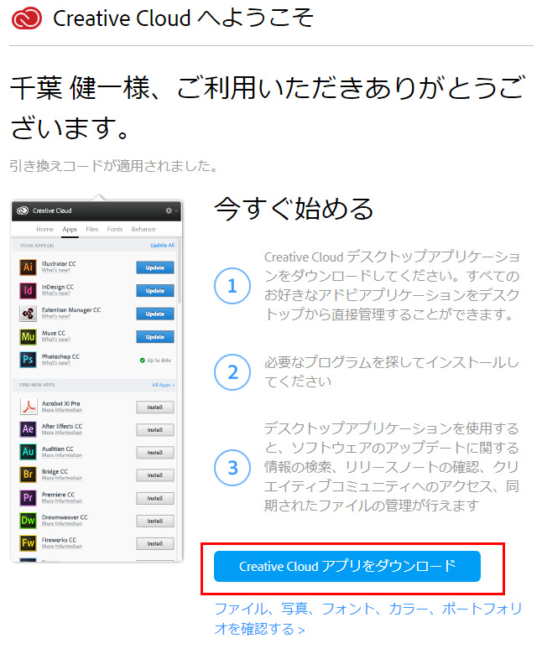Switch to the Fonts tab
The height and width of the screenshot is (659, 542).
coord(115,229)
